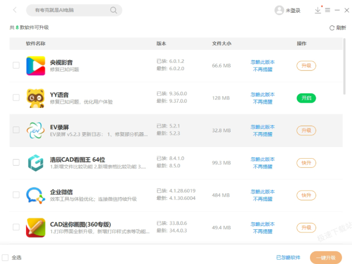Click 忽略此版本 for EV录屏
The height and width of the screenshot is (264, 352).
(x=263, y=127)
